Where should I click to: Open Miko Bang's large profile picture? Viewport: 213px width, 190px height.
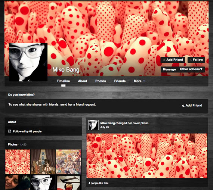point(28,62)
